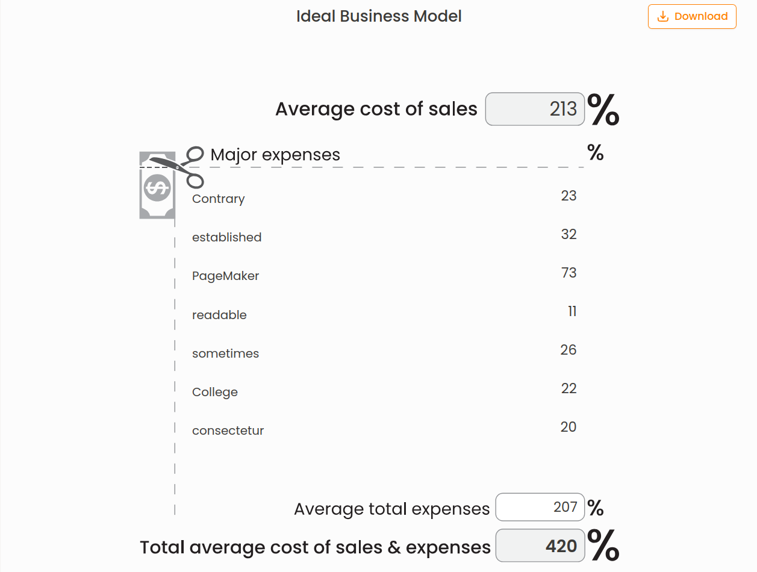Click the Contrary expense row
Image resolution: width=757 pixels, height=572 pixels.
coord(218,199)
